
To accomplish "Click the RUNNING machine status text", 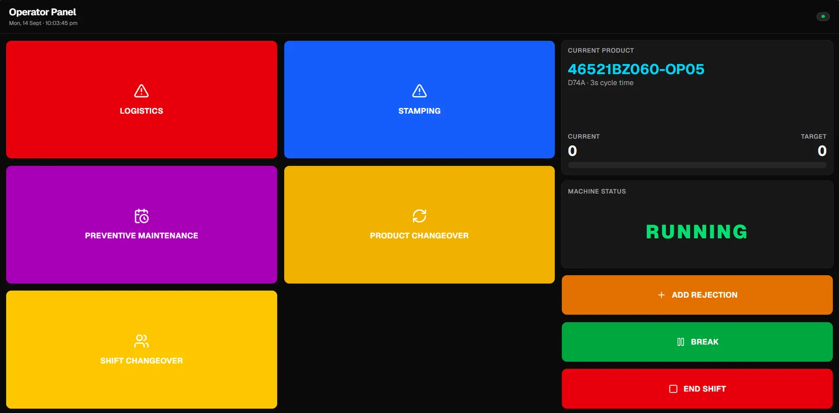I will click(x=696, y=232).
